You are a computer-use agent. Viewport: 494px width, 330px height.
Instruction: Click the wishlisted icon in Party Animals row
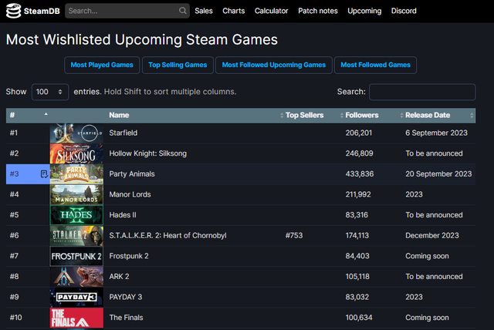pyautogui.click(x=44, y=173)
